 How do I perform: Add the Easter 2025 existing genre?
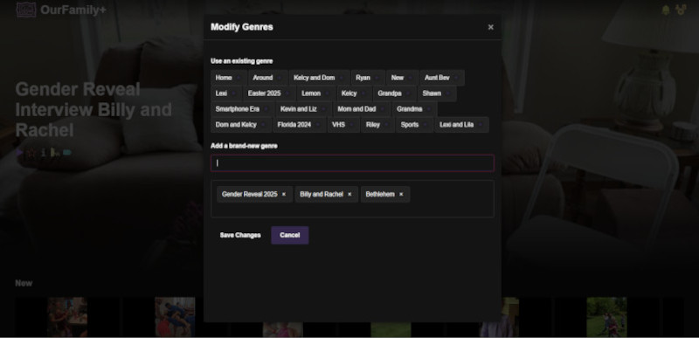(x=269, y=93)
